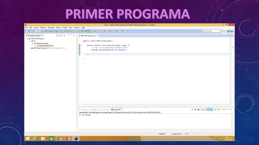Click the Open Console icon

pos(224,110)
